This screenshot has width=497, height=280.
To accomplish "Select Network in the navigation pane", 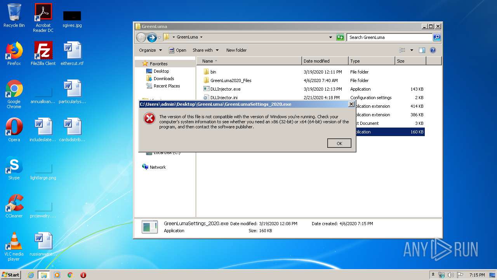I will (x=158, y=167).
